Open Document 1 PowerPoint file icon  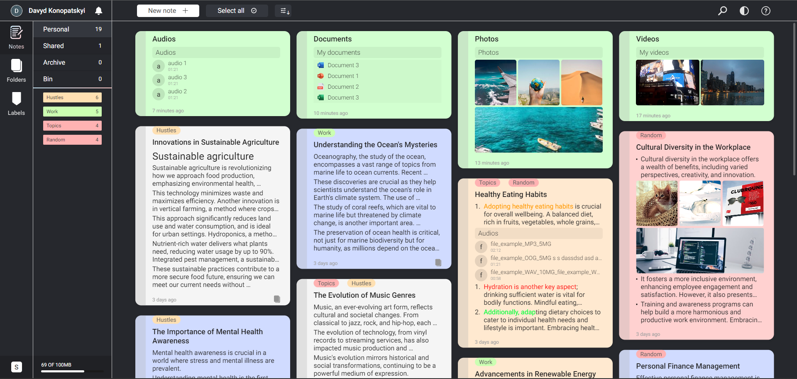tap(320, 76)
